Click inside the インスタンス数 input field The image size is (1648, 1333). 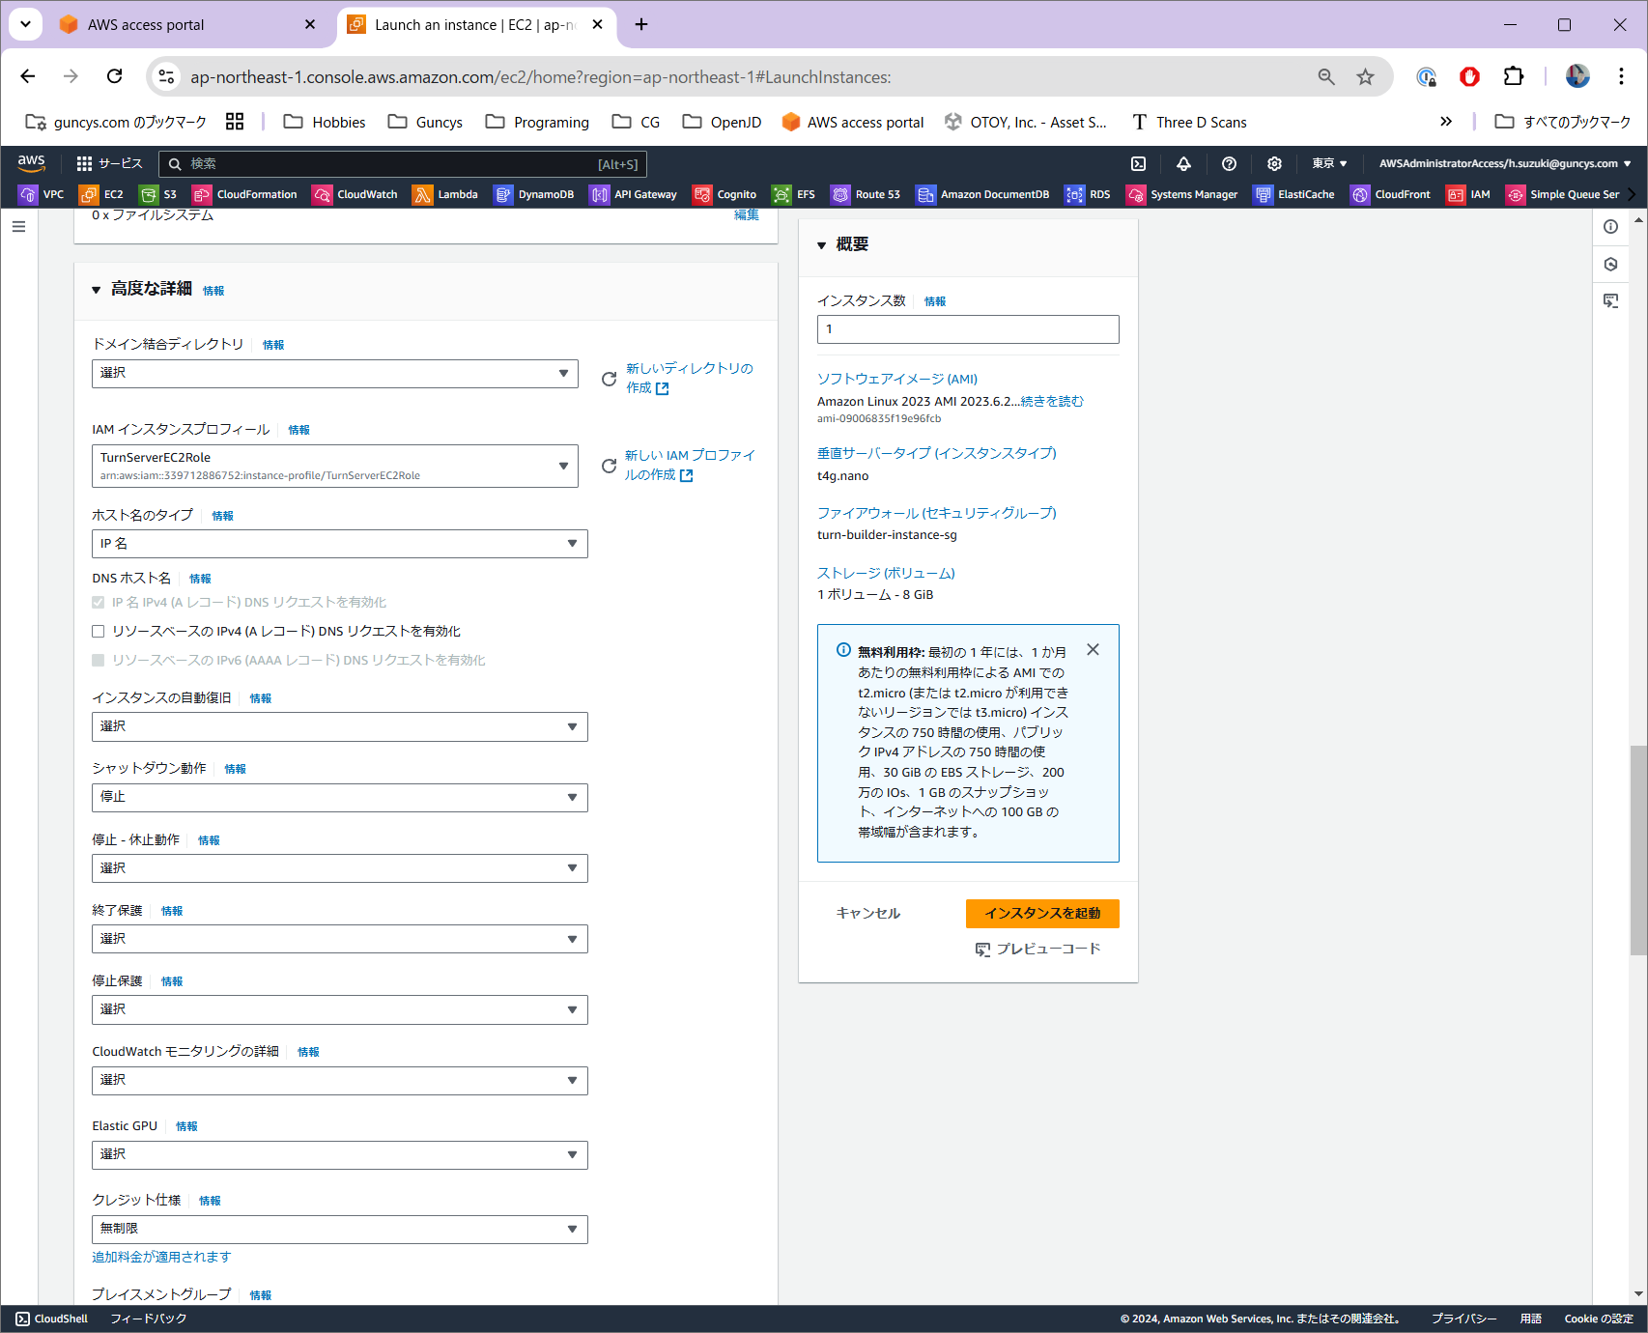click(x=968, y=329)
